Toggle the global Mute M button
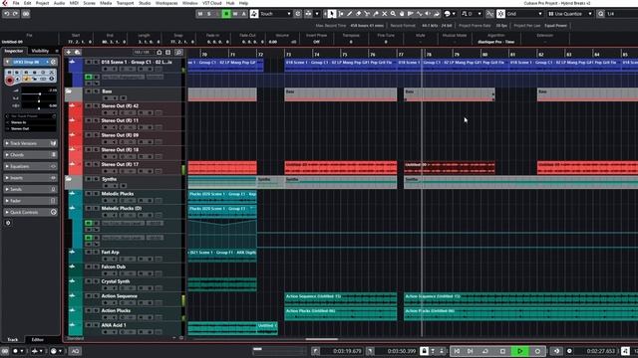638x358 pixels. point(200,14)
